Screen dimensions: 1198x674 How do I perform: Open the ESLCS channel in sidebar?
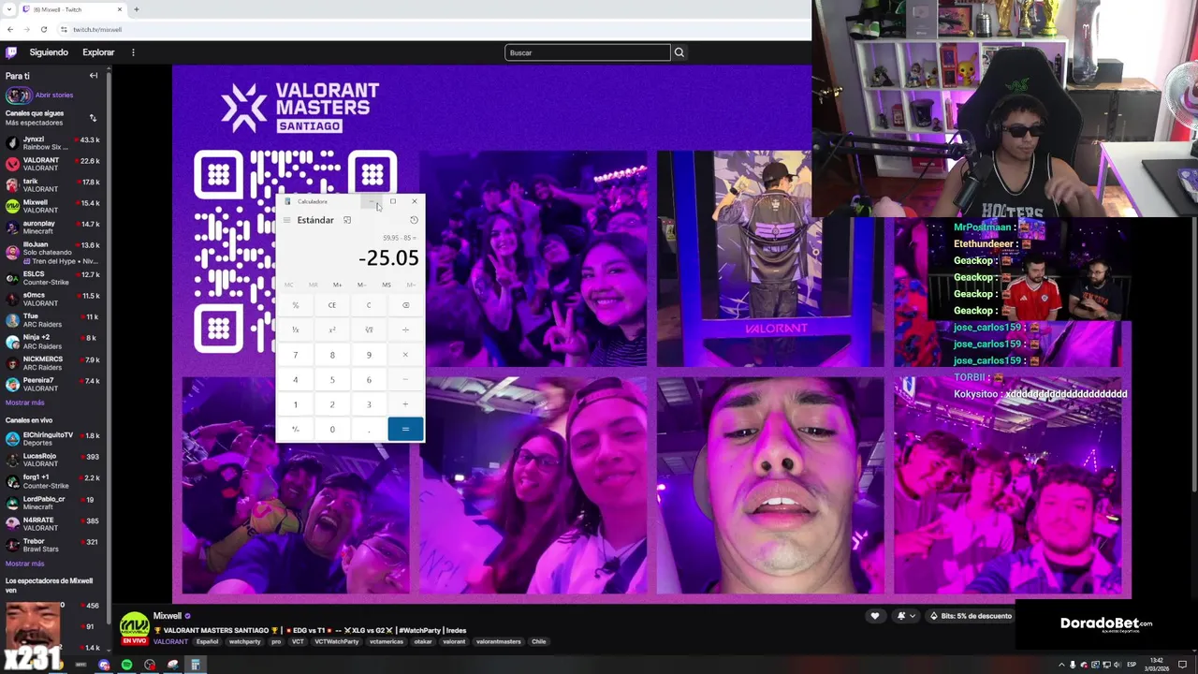tap(52, 278)
